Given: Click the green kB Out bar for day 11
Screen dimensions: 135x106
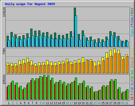Looking at the screenshot, I should pos(48,87).
